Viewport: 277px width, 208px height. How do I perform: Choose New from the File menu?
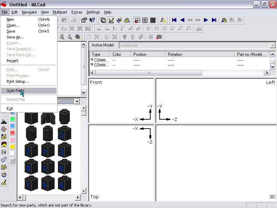tap(29, 19)
